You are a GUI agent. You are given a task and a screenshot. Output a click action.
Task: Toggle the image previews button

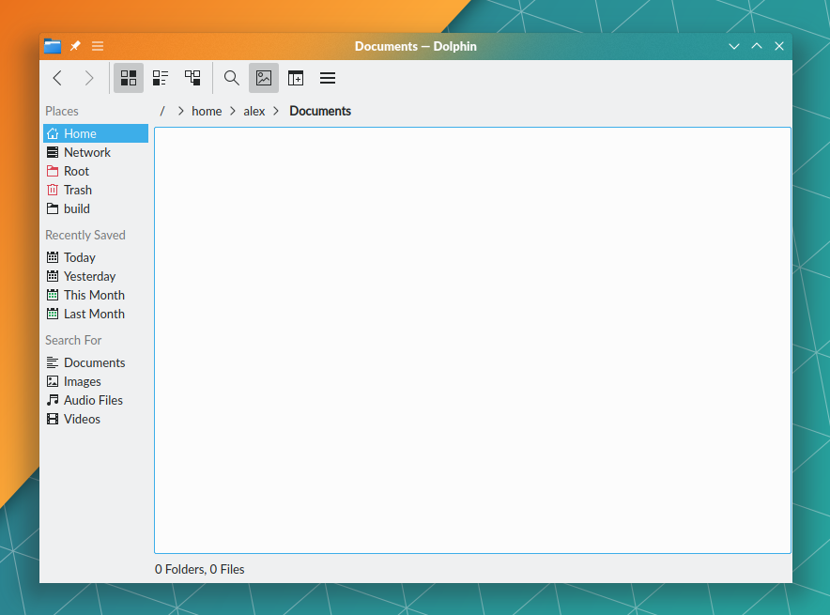(264, 78)
